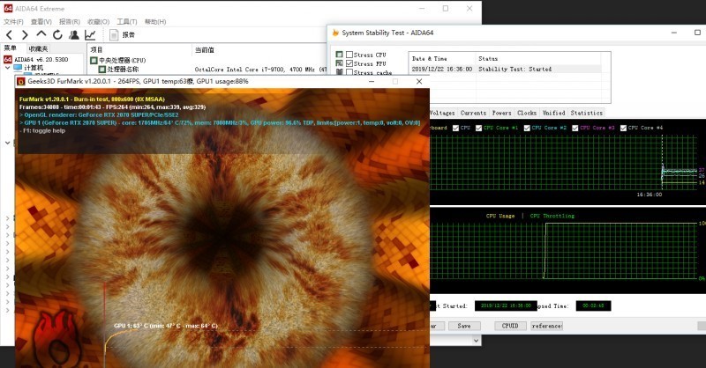This screenshot has width=706, height=368.
Task: Enable the Stress CPU checkbox
Action: point(348,54)
